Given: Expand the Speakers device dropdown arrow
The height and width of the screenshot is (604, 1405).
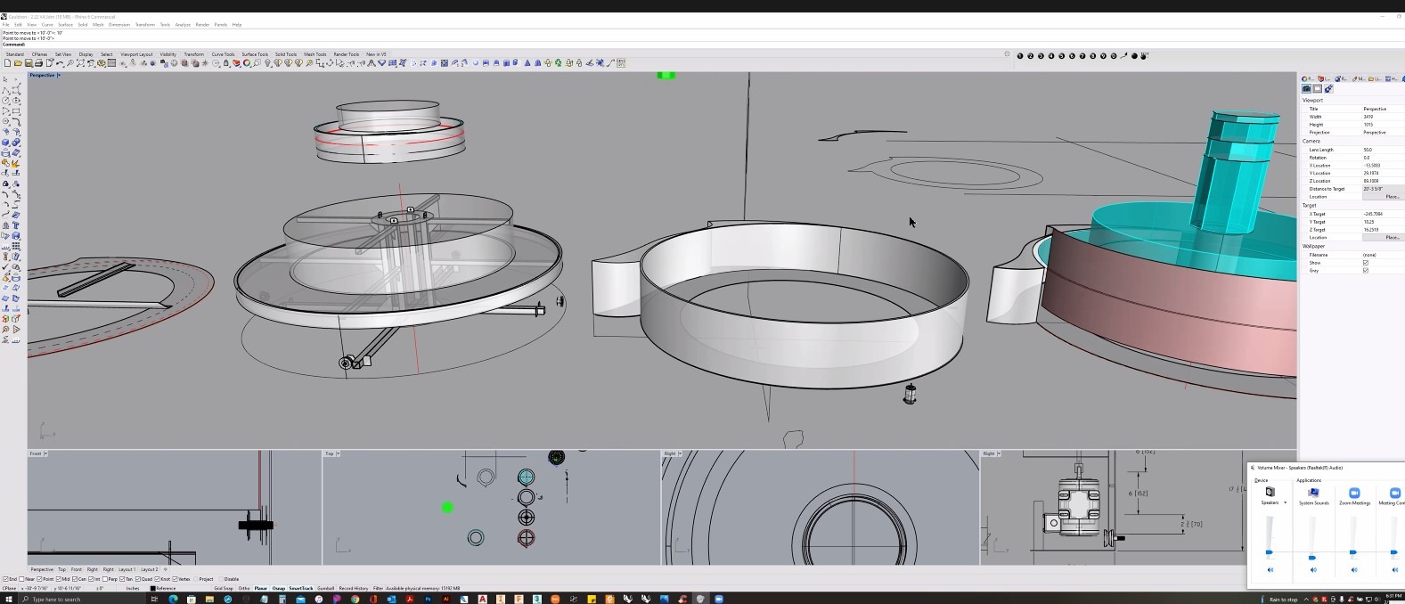Looking at the screenshot, I should coord(1285,503).
